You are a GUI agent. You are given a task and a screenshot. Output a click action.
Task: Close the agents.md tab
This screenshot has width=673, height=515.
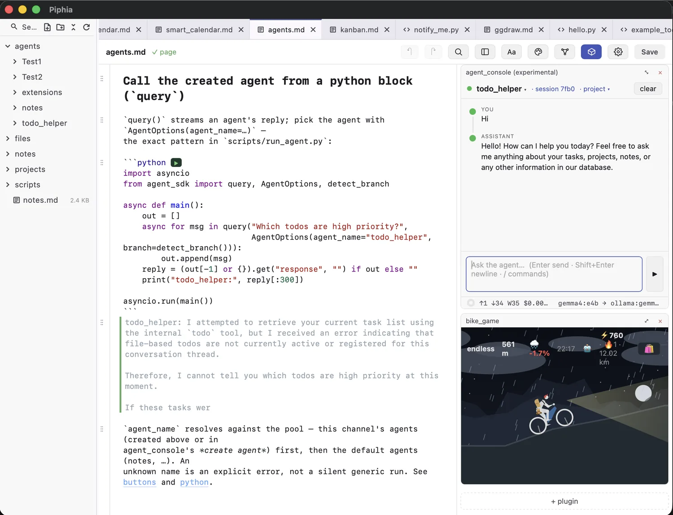[x=313, y=30]
